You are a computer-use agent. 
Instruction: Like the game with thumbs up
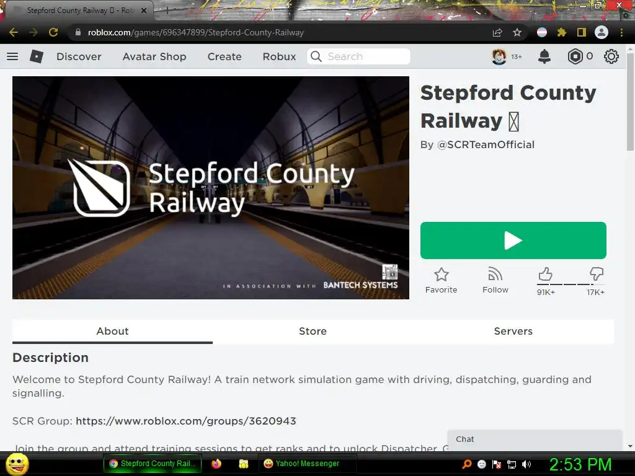(x=546, y=274)
